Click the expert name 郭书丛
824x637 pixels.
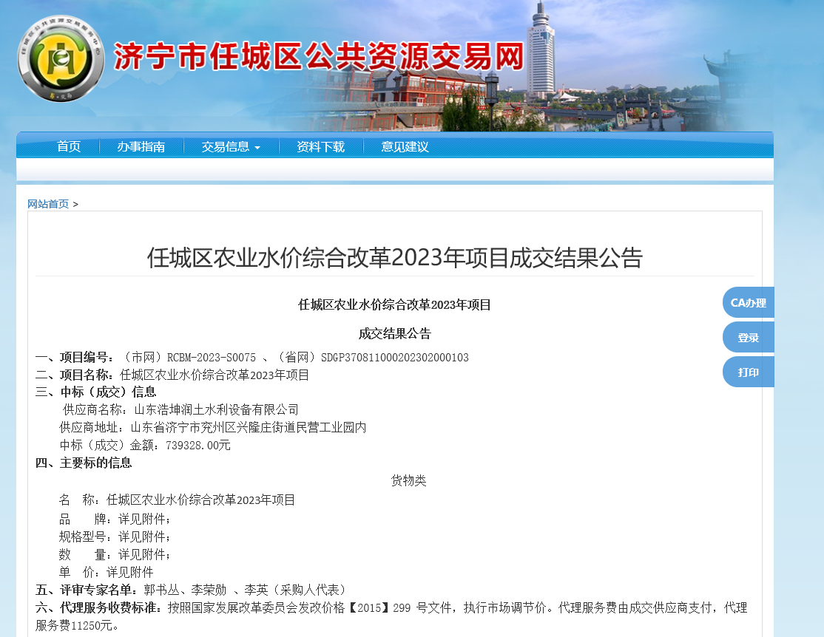click(161, 590)
